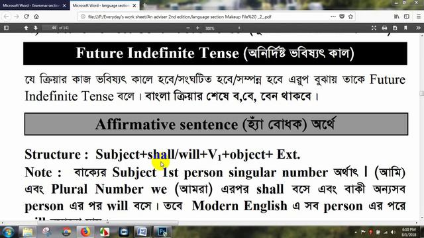Open a new browser tab
This screenshot has width=424, height=238.
click(x=145, y=5)
